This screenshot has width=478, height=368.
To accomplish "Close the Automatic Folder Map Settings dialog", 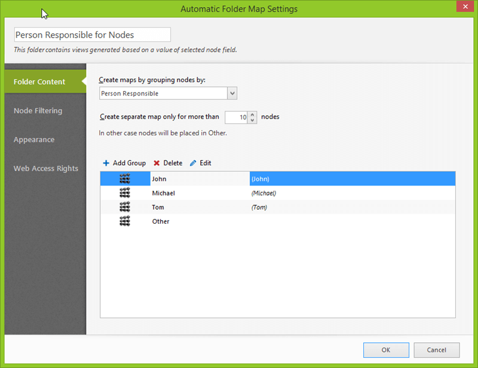I will click(x=464, y=7).
